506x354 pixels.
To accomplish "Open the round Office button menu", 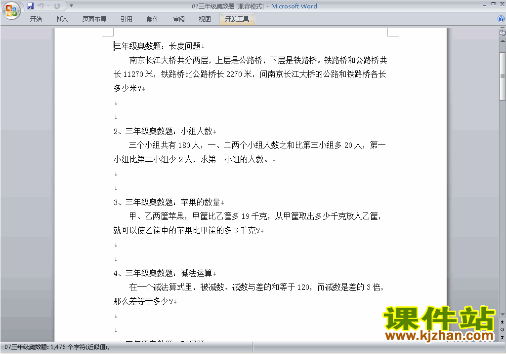I will (11, 11).
